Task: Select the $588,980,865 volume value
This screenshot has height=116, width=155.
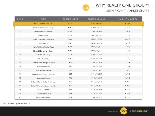Action: pos(97,31)
